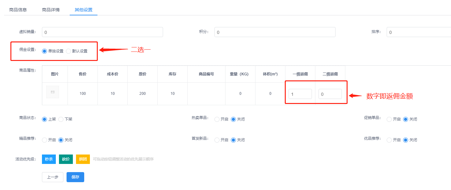Click the blue 秒杀 priority button

[x=49, y=159]
